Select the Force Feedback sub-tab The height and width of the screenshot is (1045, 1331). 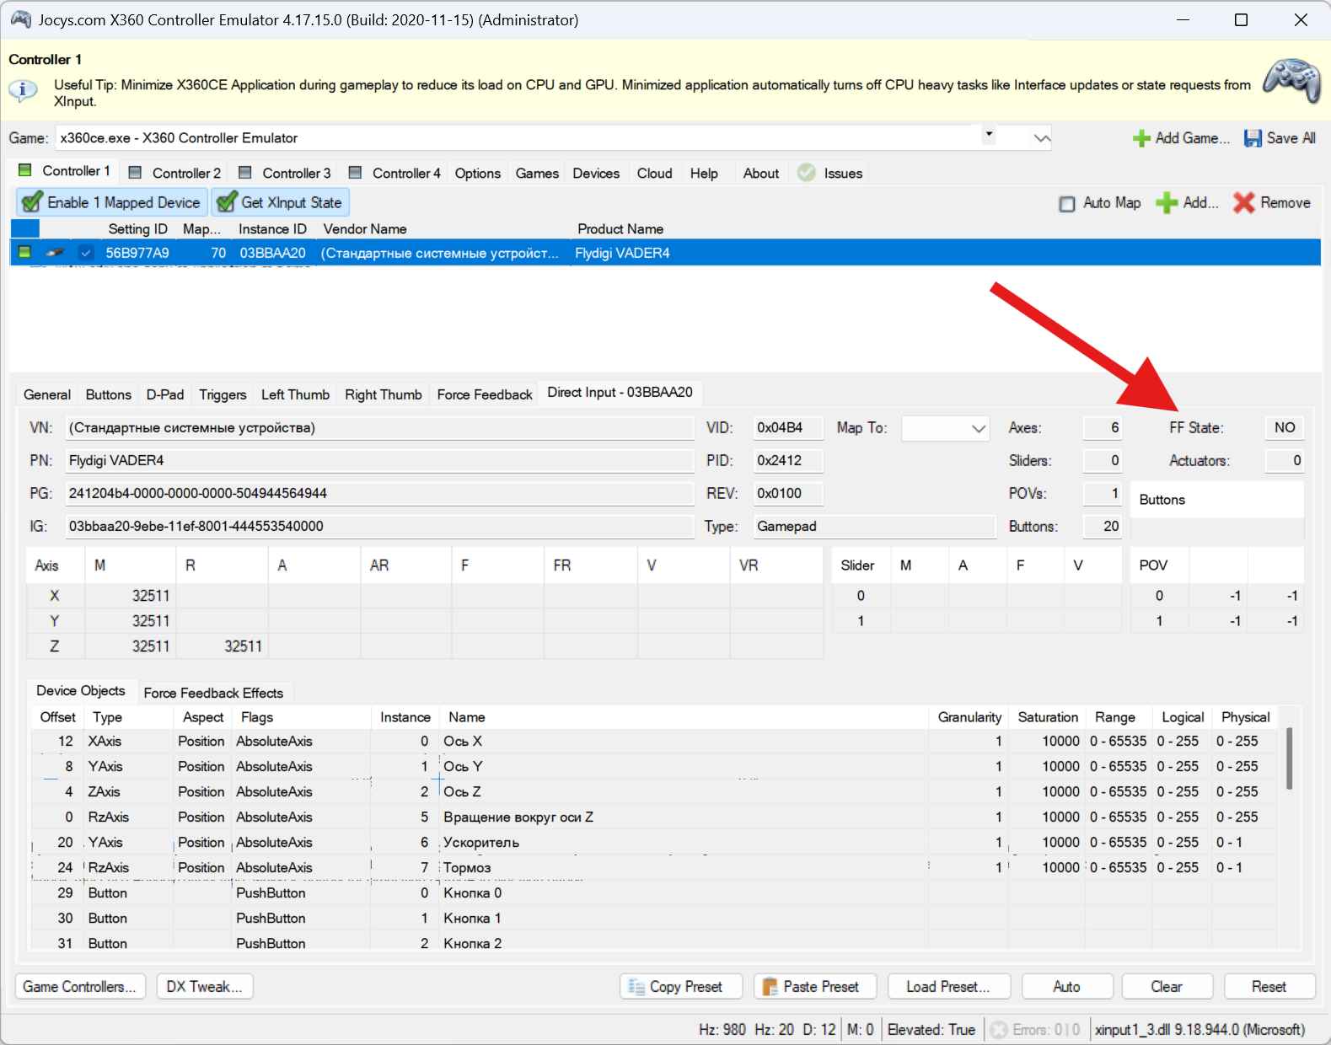(x=485, y=394)
